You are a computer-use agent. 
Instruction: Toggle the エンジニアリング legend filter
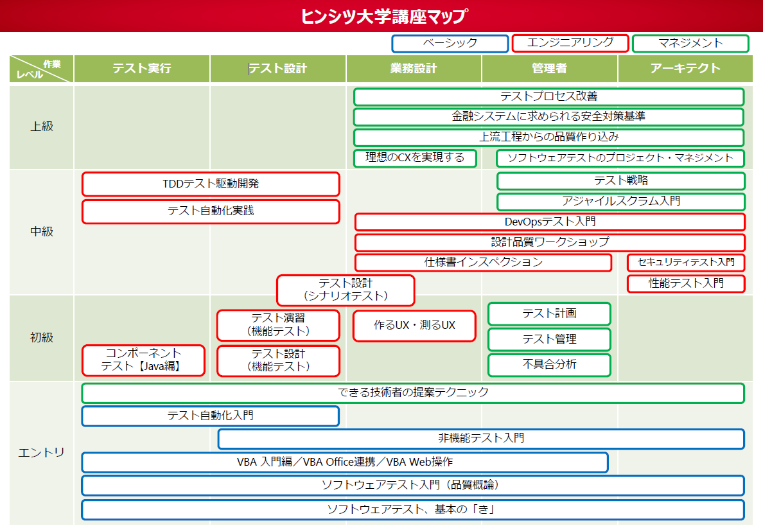point(570,43)
